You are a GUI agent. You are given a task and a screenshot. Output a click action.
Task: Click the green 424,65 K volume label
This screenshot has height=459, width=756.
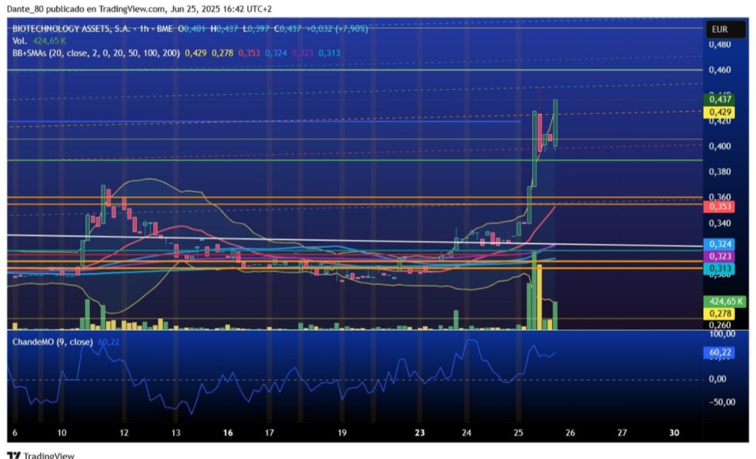pyautogui.click(x=724, y=301)
